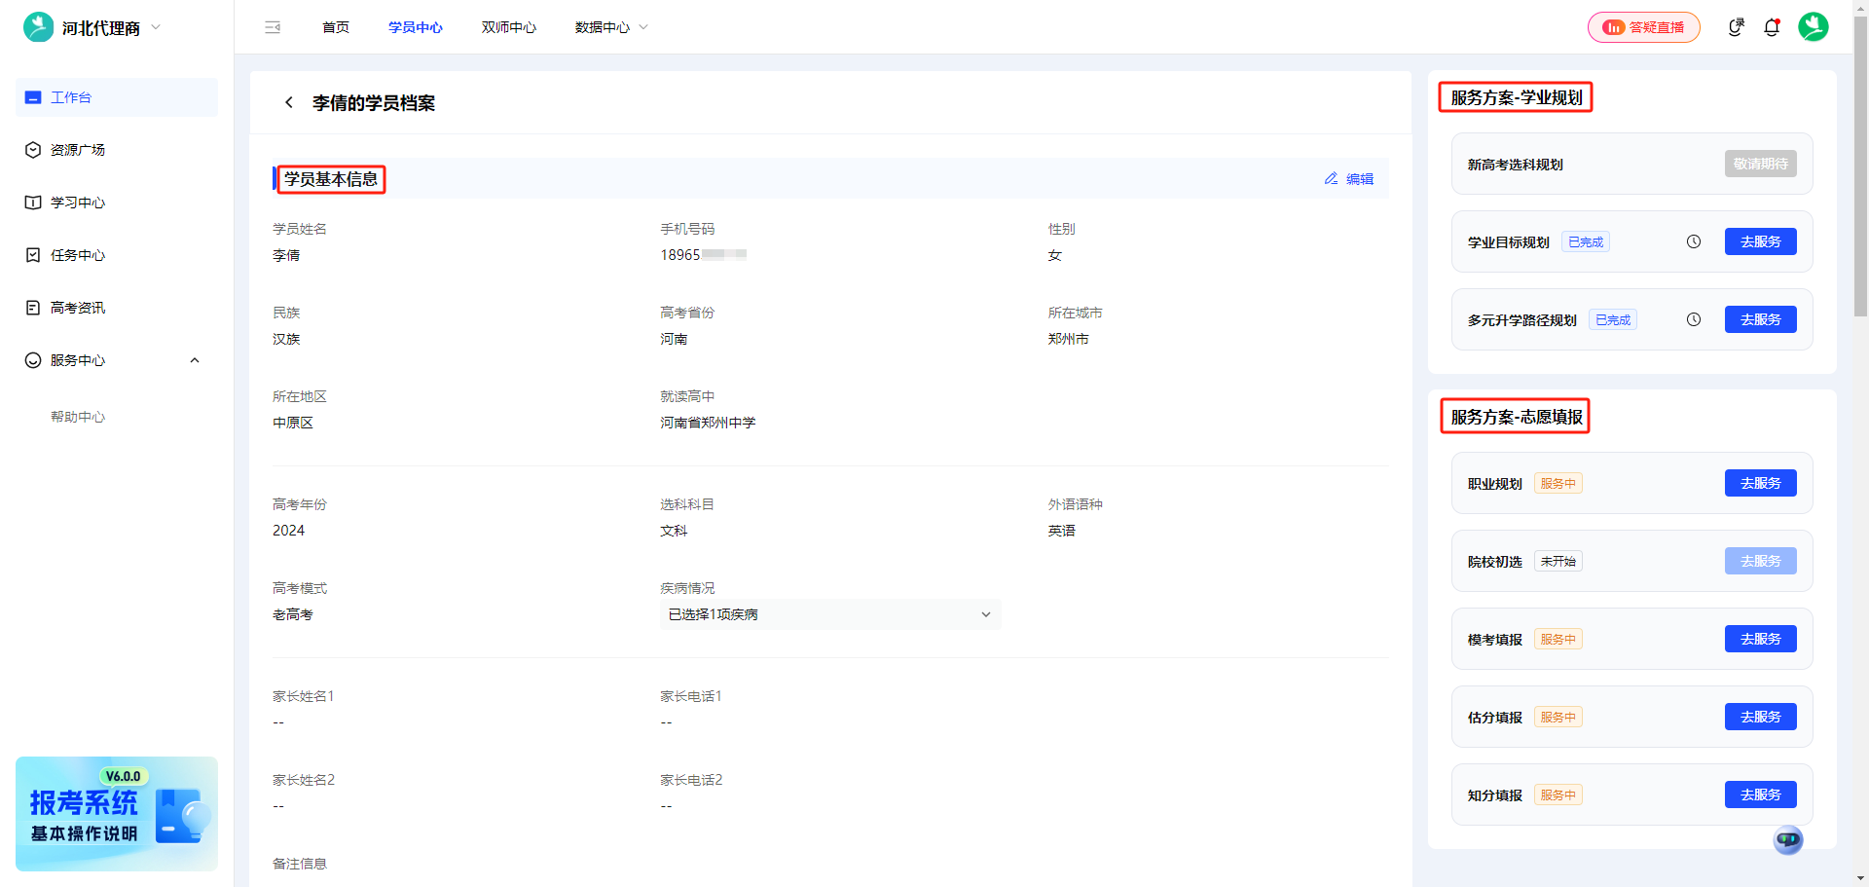Switch to the 双师中心 tab
The height and width of the screenshot is (887, 1869).
tap(507, 26)
